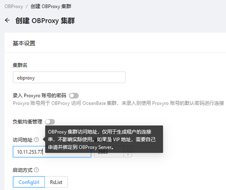
Task: Click the 集群名 field label
Action: 20,65
